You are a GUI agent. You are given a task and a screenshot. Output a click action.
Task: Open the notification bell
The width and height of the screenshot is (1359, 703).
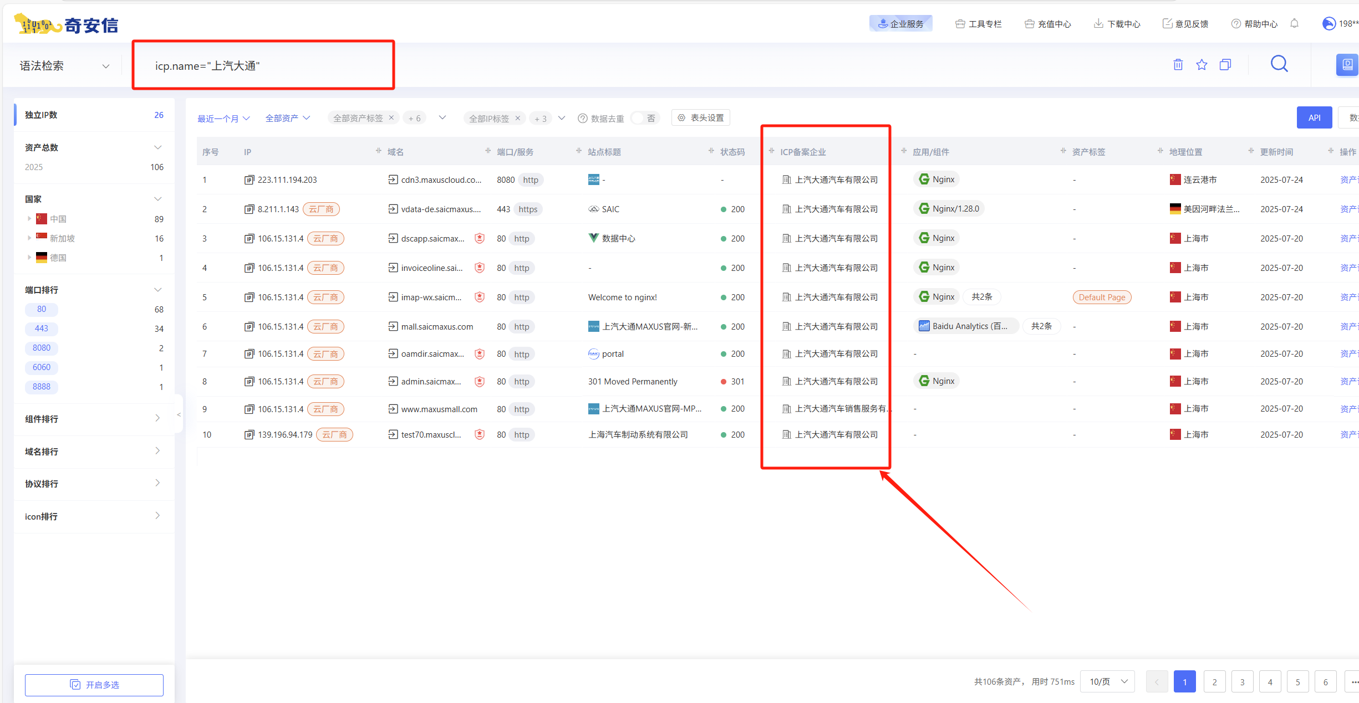coord(1294,23)
